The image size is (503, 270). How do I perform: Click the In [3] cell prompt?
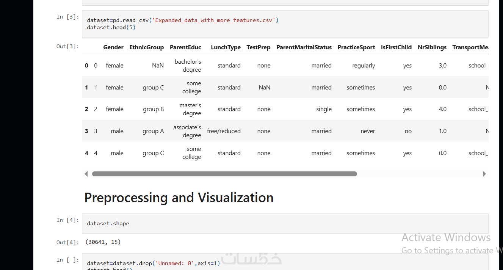[68, 17]
